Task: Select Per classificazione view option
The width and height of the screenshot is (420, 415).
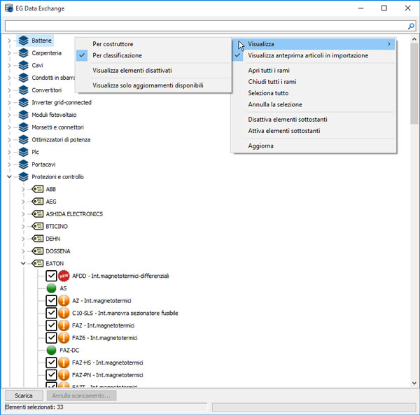Action: pos(154,56)
